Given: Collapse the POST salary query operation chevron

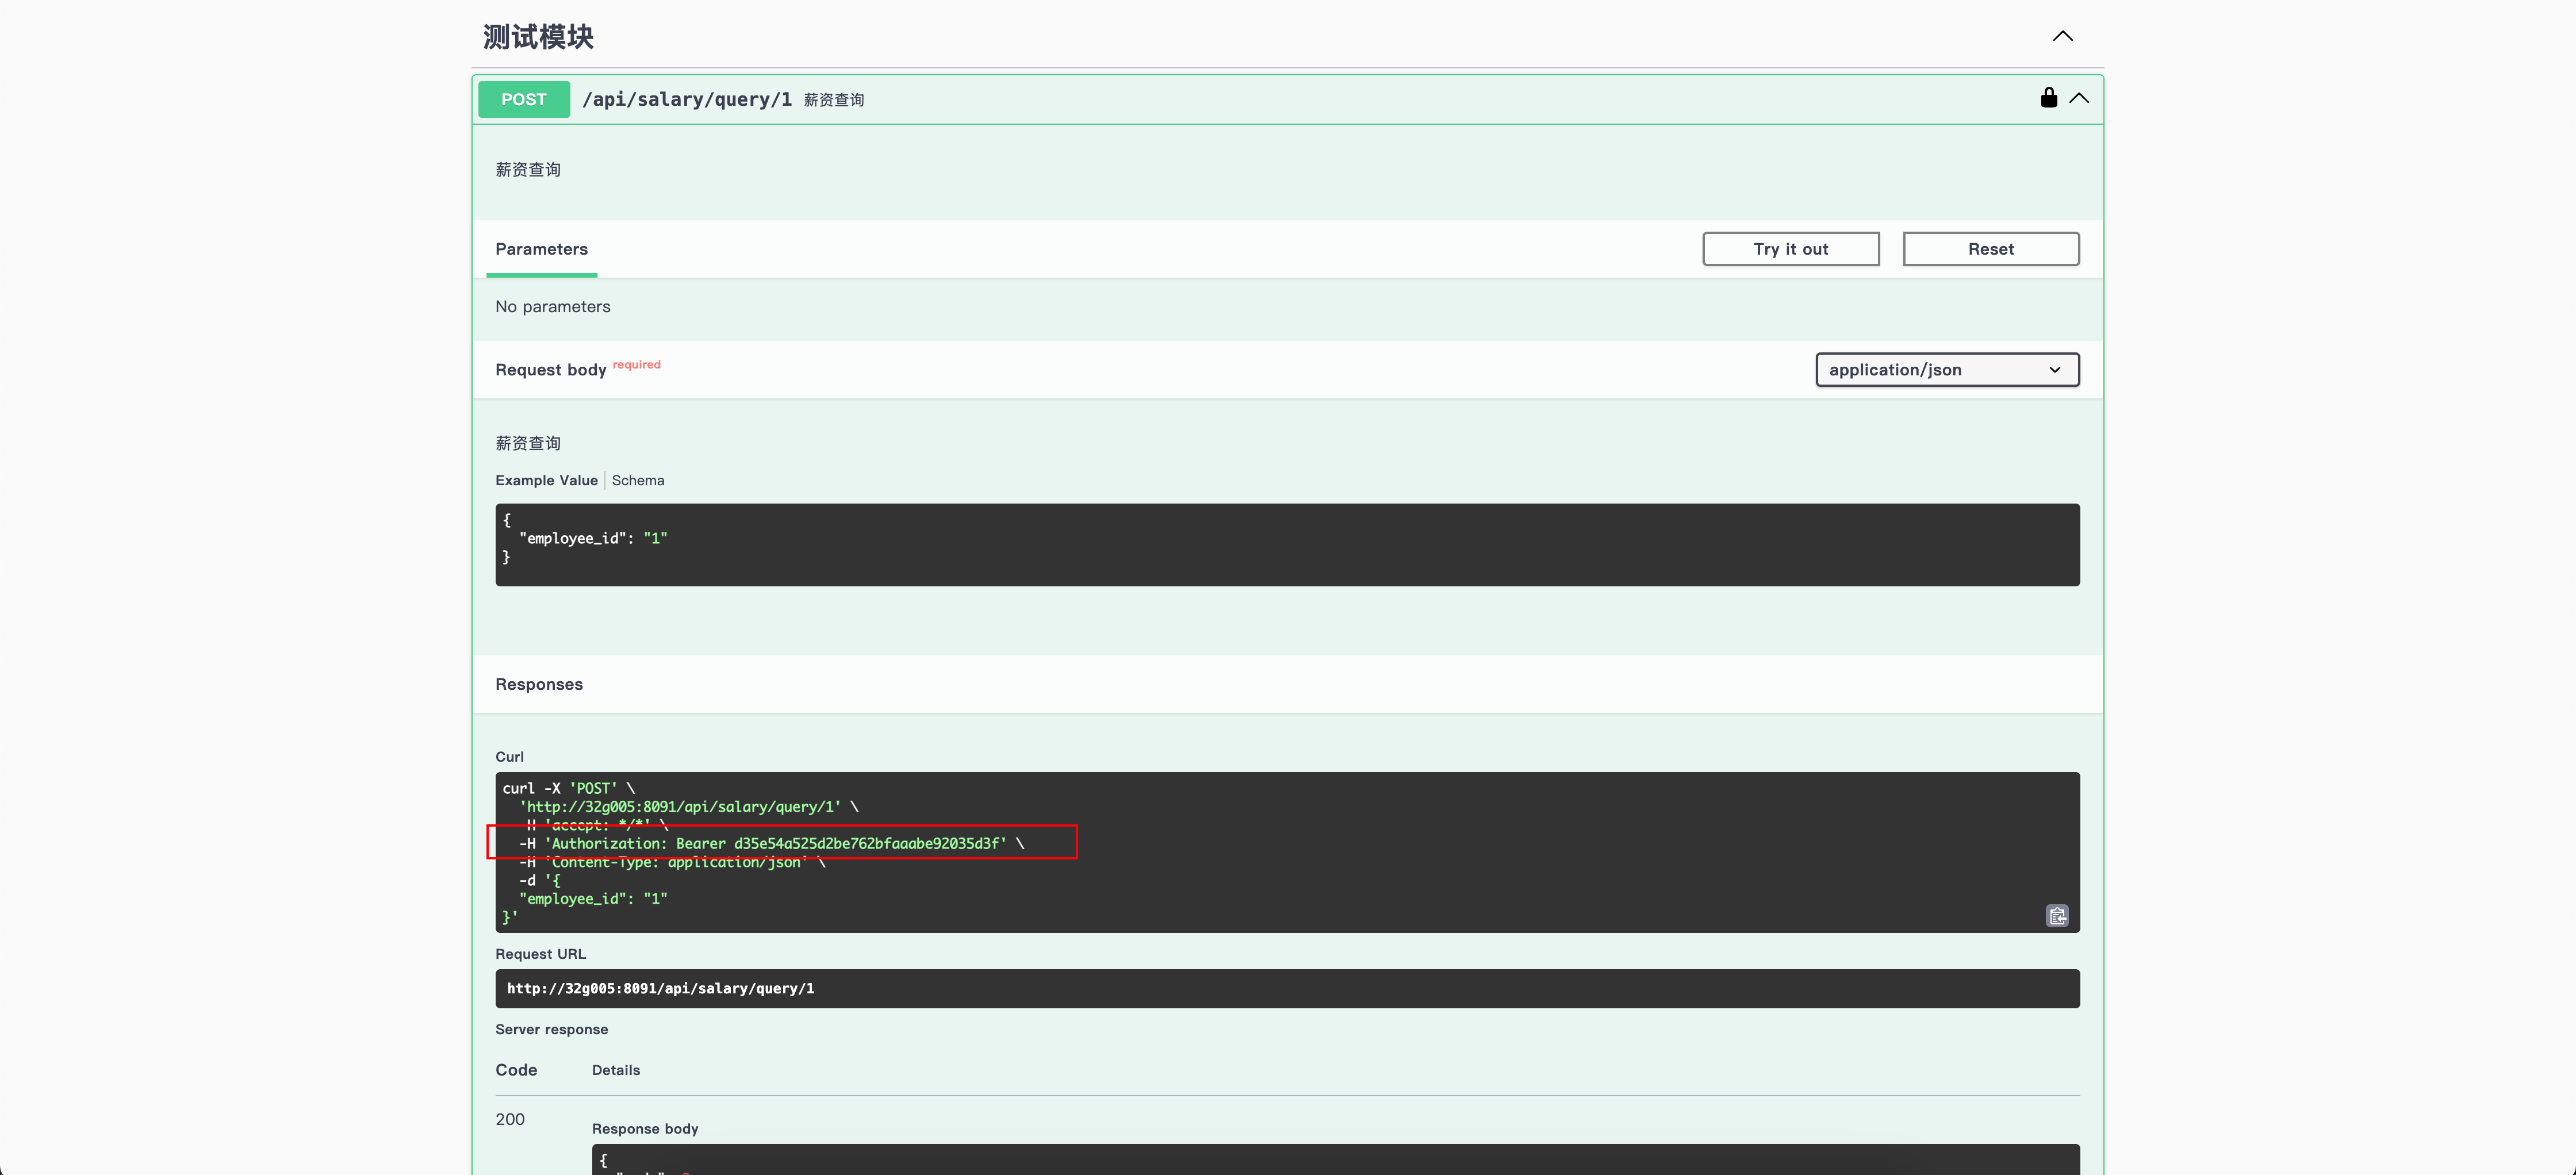Looking at the screenshot, I should pos(2079,98).
